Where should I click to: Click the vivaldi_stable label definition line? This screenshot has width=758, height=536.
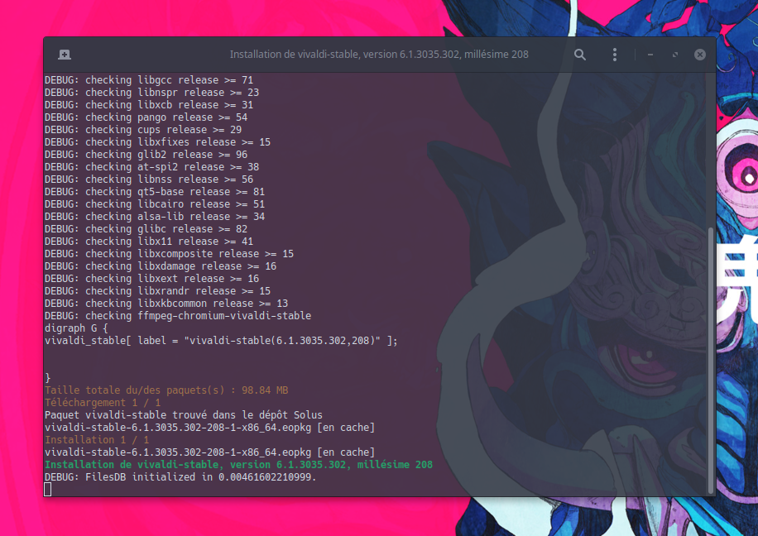coord(221,341)
